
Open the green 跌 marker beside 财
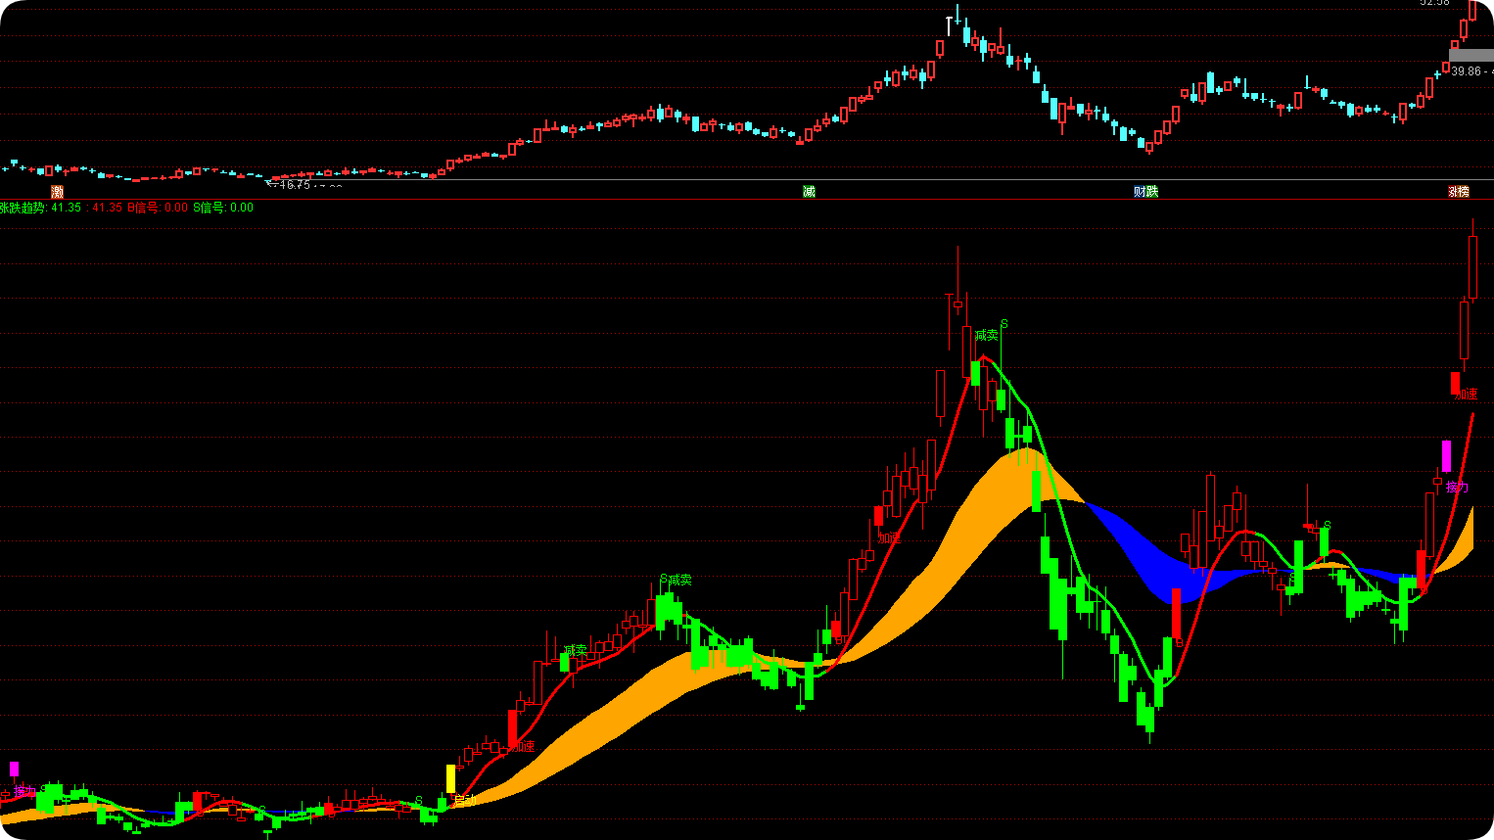(1152, 192)
